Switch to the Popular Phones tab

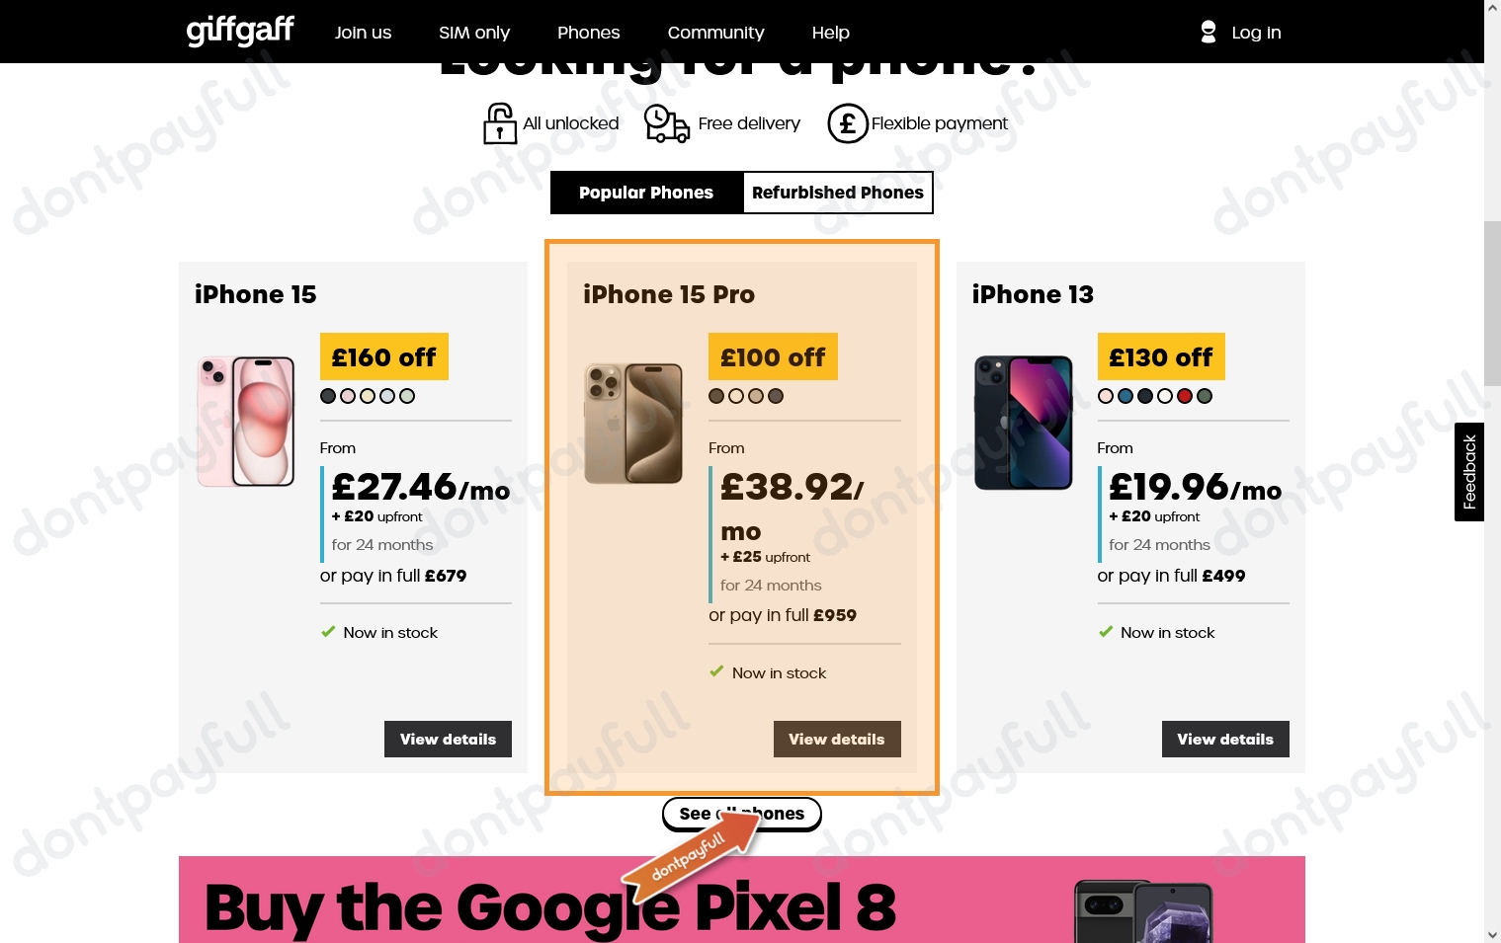[x=646, y=193]
